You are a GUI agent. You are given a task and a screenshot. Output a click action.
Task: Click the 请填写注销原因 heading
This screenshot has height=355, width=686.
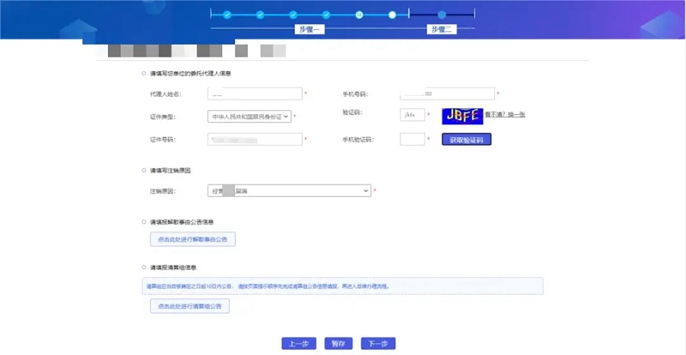tap(170, 171)
